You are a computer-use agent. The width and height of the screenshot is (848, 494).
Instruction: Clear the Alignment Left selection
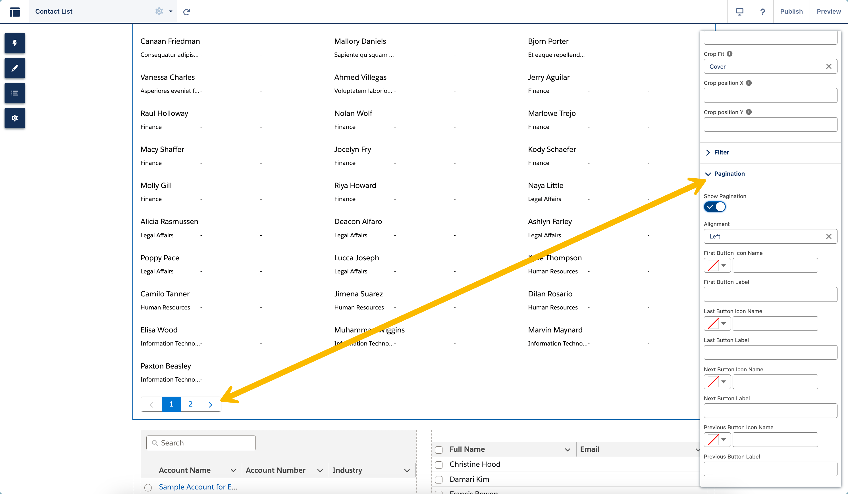pos(828,236)
